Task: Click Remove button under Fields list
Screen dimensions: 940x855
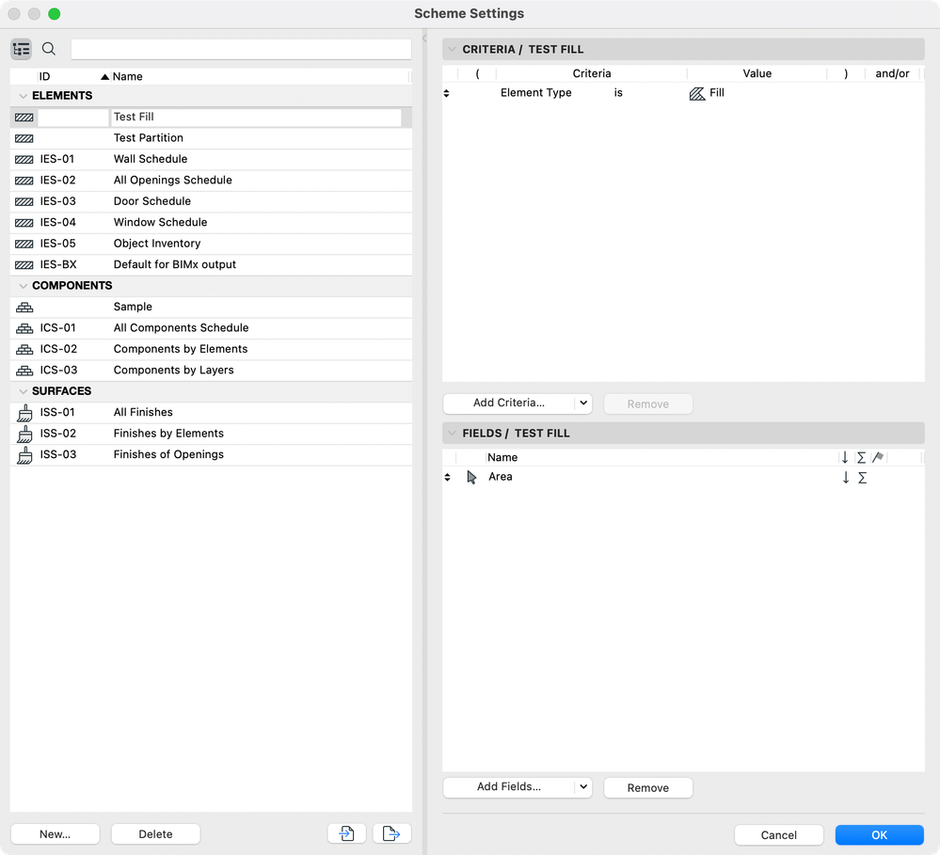Action: [648, 787]
